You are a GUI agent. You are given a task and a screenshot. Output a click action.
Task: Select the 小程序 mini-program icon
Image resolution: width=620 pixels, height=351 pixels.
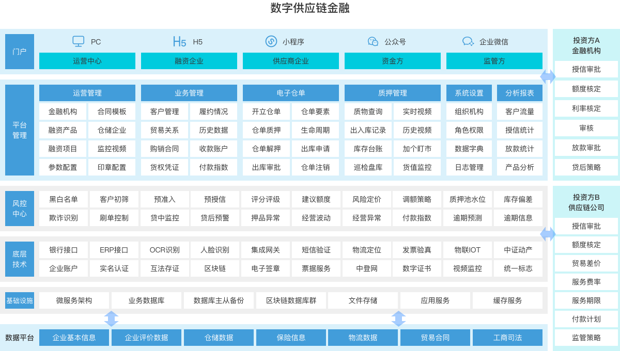(271, 41)
